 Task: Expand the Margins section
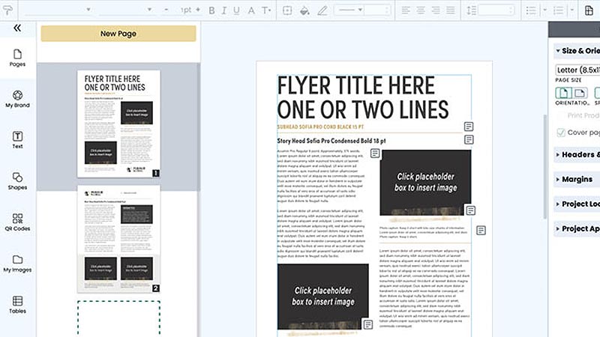(x=577, y=179)
